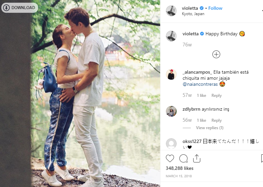Open the okss1227 username profile
This screenshot has height=187, width=263.
192,141
